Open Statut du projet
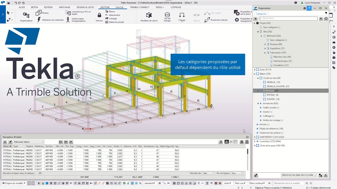 coord(115,22)
